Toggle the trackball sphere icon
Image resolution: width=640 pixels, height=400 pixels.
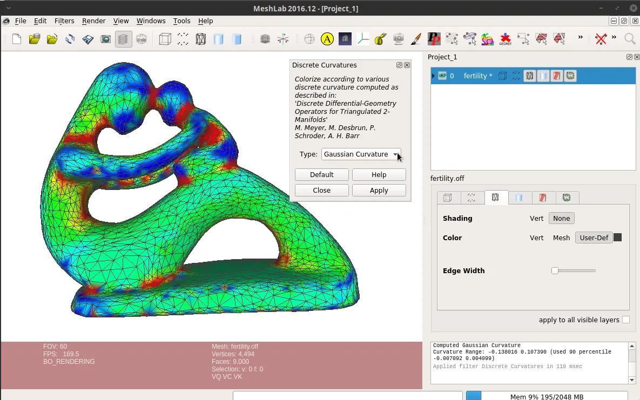click(309, 39)
